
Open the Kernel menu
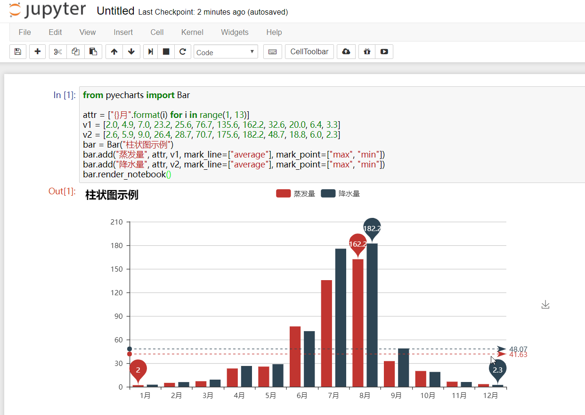tap(192, 32)
